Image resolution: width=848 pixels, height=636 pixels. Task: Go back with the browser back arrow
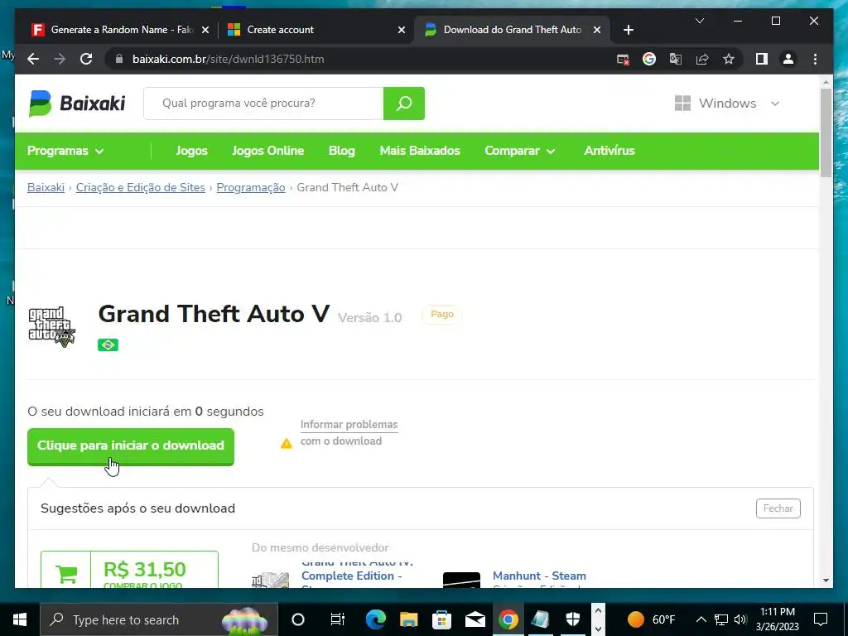point(33,59)
